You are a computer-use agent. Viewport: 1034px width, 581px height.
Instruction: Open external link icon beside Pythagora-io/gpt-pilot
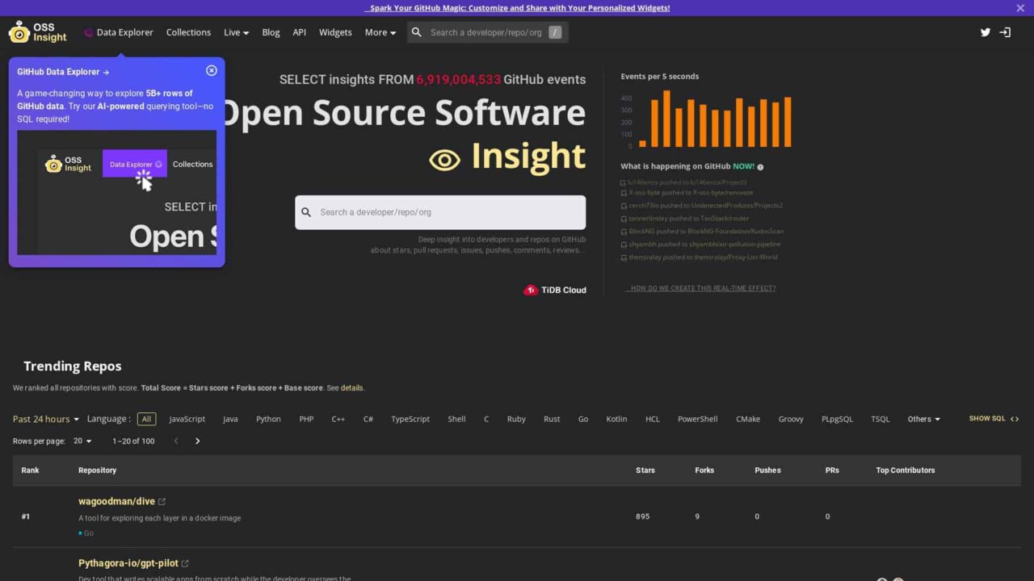(x=185, y=563)
